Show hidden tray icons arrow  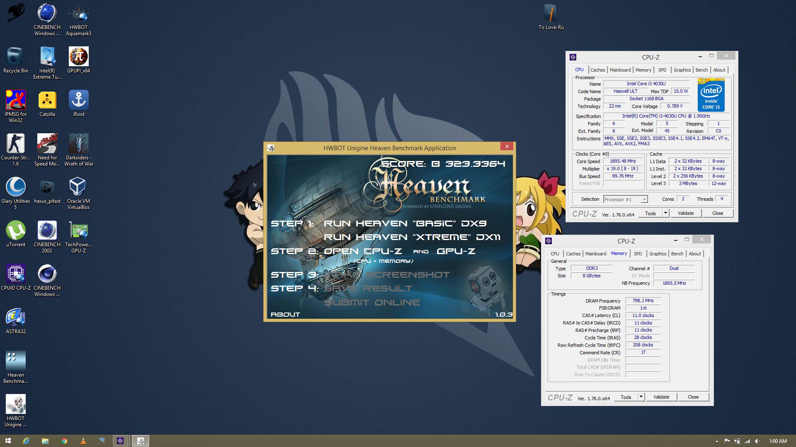(717, 441)
